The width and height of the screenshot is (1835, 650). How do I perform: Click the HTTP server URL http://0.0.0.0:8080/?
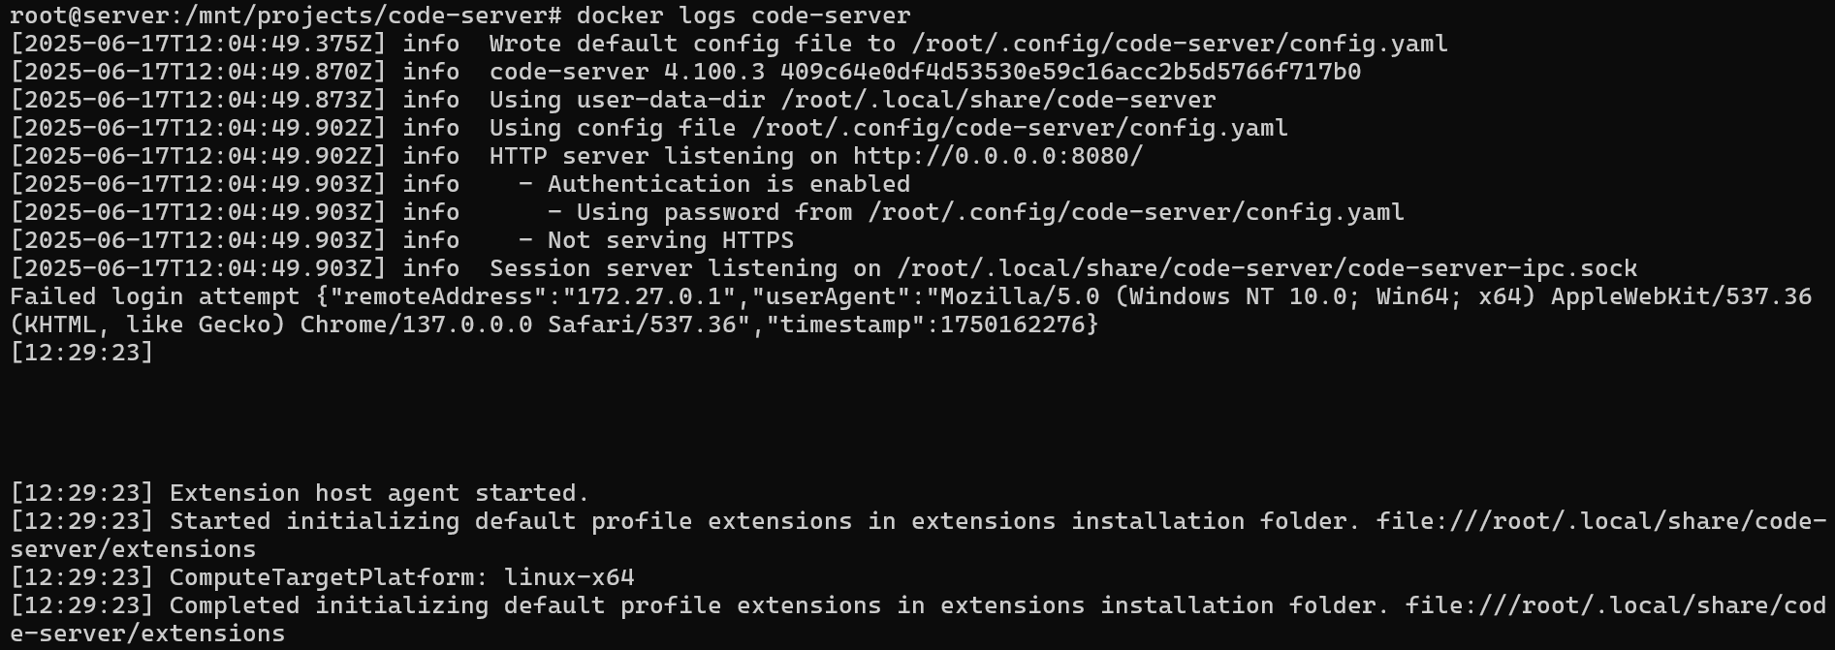(998, 156)
